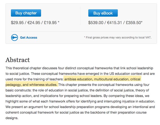Viewport: 160px width, 125px height.
Task: Click the highlighted word 'critical'
Action: click(x=135, y=79)
